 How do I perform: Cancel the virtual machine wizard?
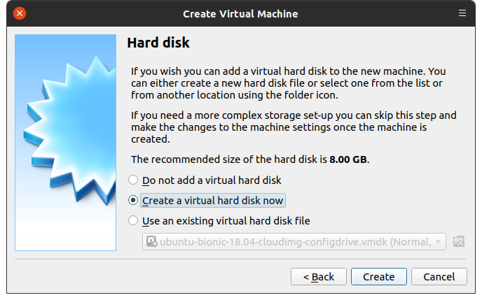pos(439,277)
